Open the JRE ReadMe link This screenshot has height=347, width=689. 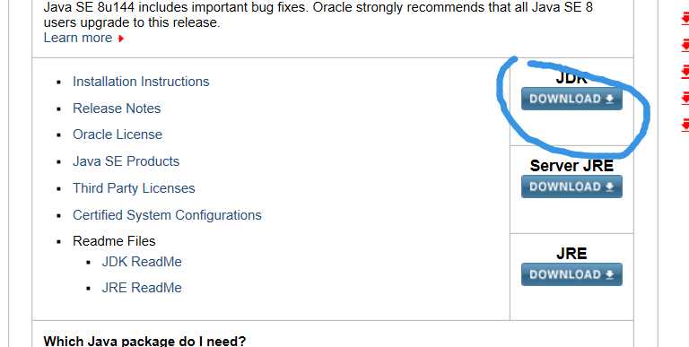(x=142, y=288)
